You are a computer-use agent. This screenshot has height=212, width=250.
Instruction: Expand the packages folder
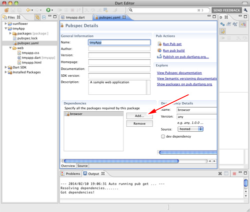tap(10, 33)
